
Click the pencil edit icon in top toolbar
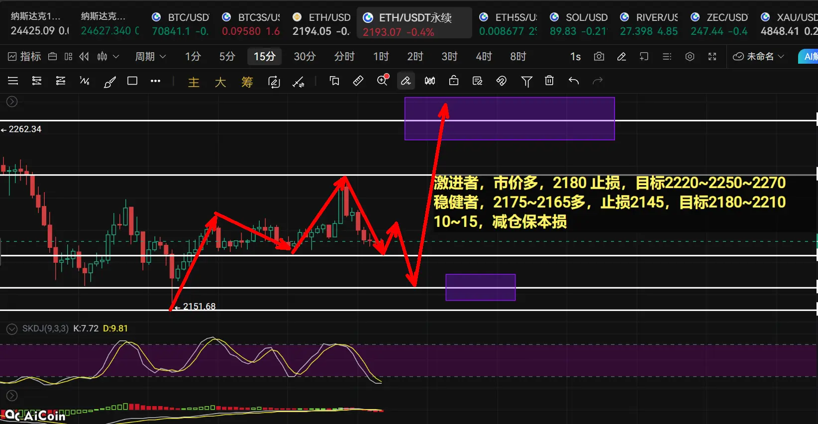click(x=621, y=57)
